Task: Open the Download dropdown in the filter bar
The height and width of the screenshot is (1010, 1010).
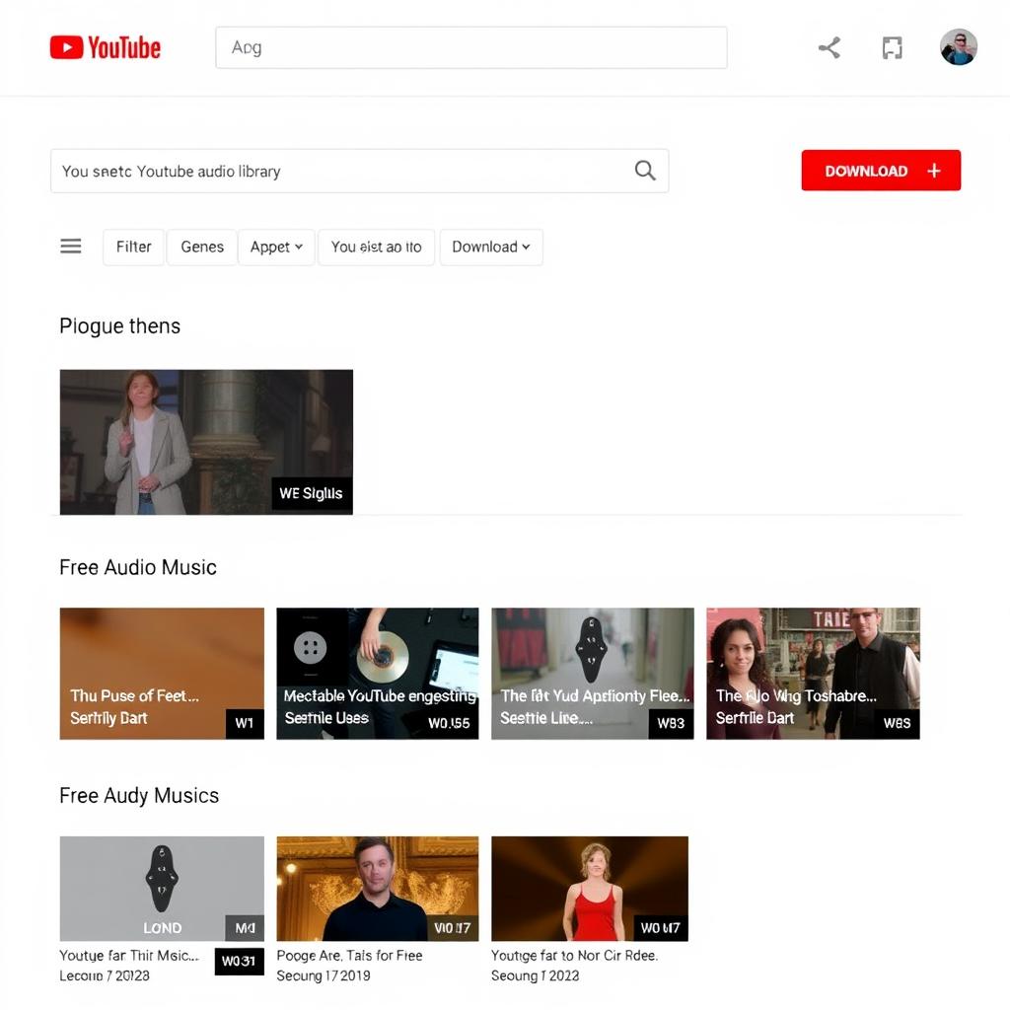Action: 491,247
